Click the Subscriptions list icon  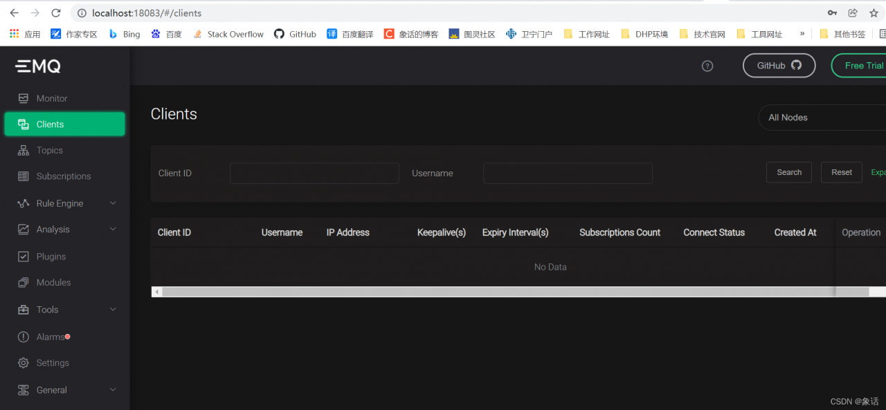point(24,176)
